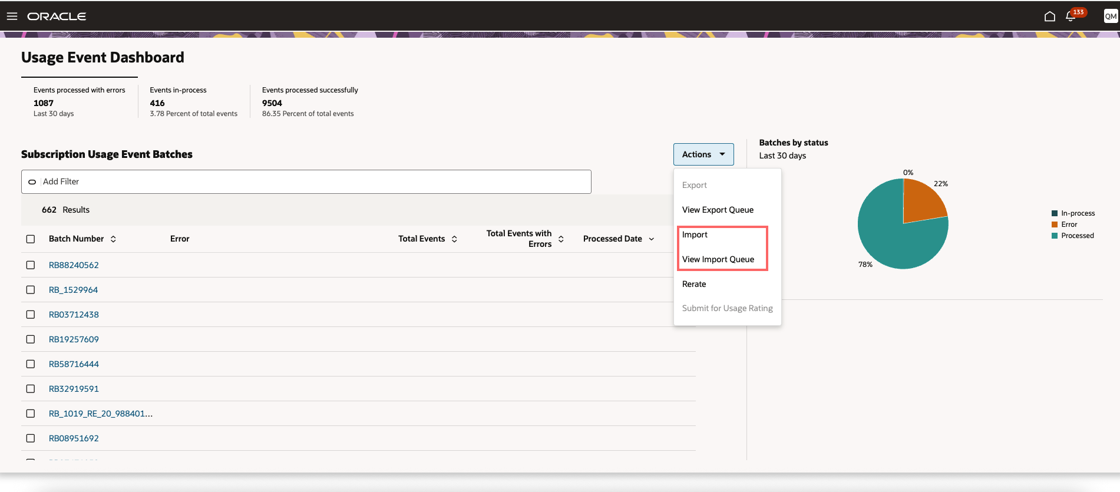Select the Events in-process tile

pyautogui.click(x=194, y=101)
